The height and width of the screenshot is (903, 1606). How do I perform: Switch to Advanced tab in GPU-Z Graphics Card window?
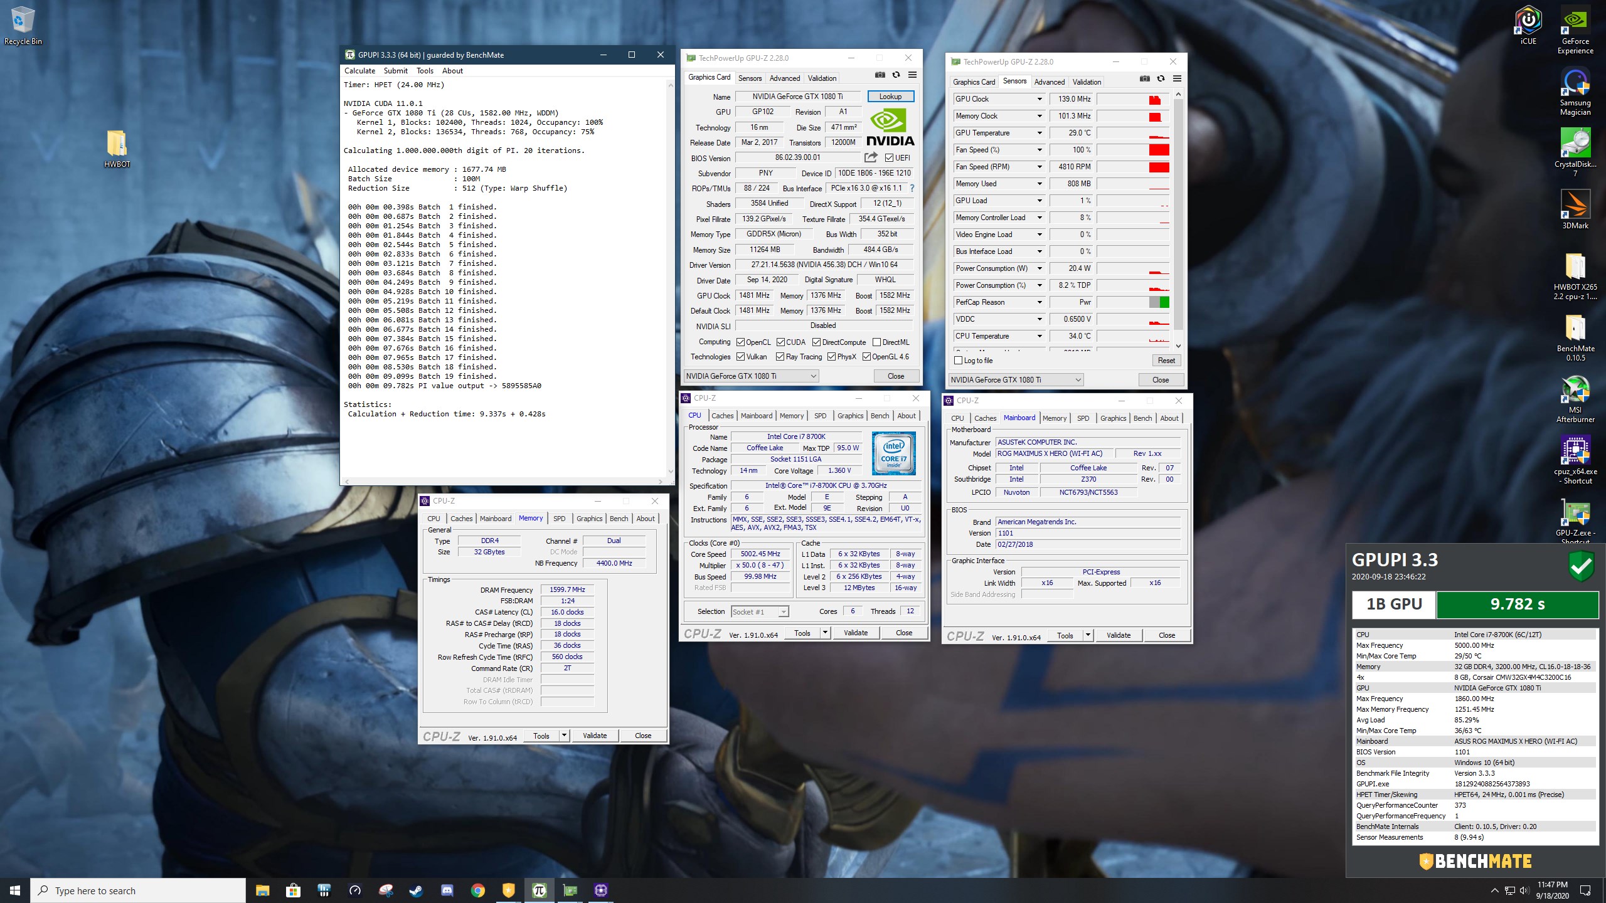(x=784, y=78)
